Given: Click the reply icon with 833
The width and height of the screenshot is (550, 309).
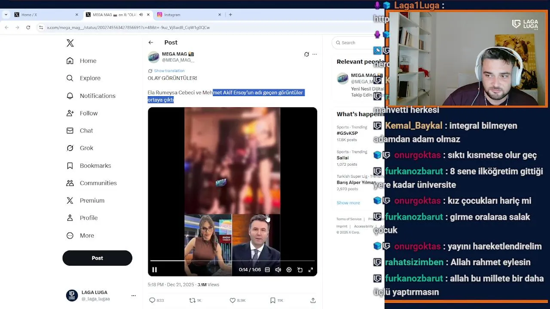Looking at the screenshot, I should [x=152, y=300].
